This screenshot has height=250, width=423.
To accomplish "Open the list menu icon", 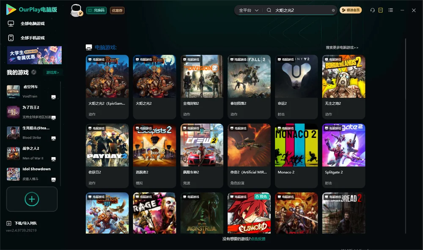I will 390,10.
